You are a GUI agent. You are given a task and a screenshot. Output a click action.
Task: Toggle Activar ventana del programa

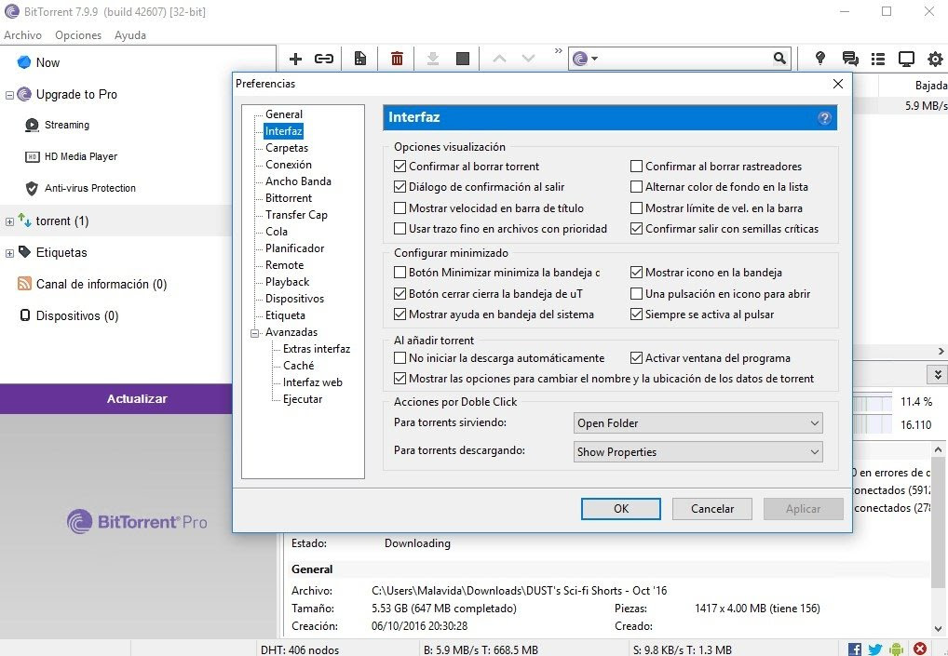click(636, 357)
